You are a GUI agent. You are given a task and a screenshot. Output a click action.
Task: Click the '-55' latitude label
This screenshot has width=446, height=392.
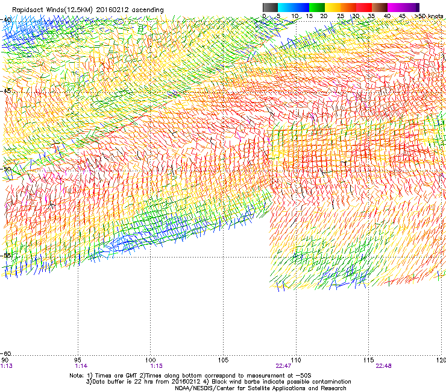[x=6, y=255]
